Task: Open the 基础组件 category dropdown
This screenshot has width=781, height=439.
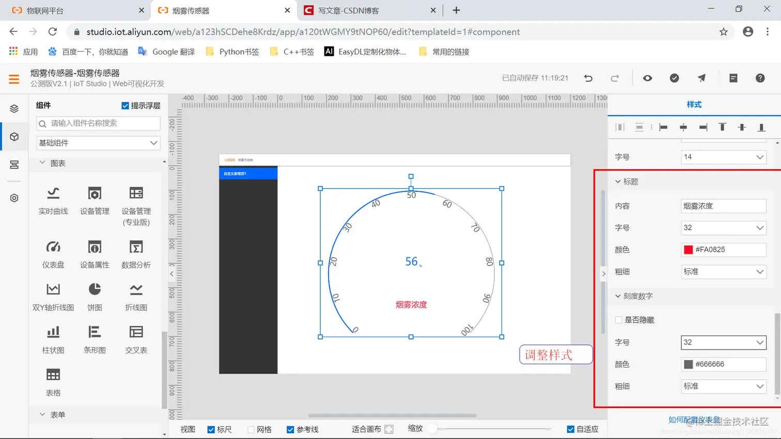Action: pyautogui.click(x=98, y=143)
